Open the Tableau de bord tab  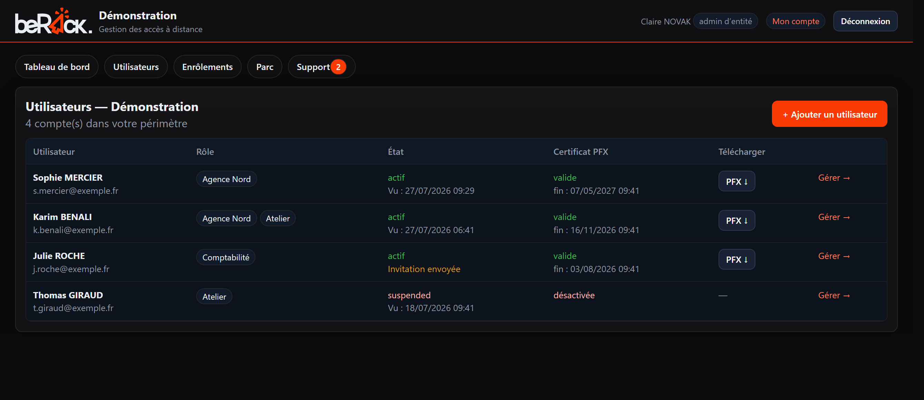pos(57,67)
